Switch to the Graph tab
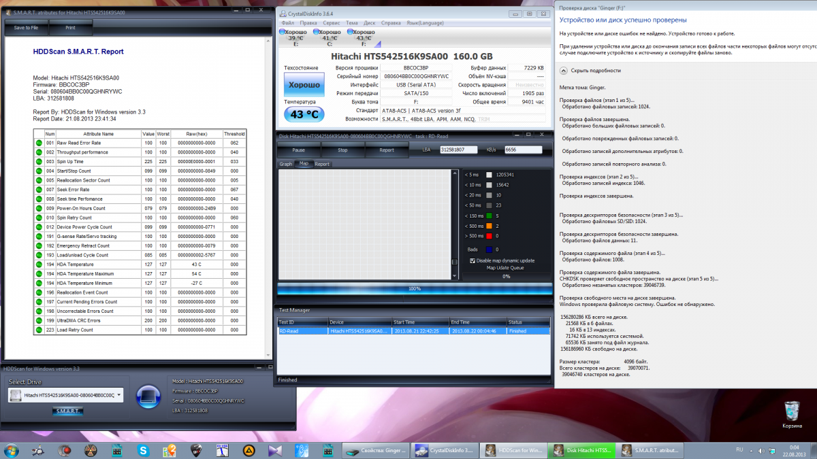Image resolution: width=817 pixels, height=459 pixels. [x=286, y=164]
